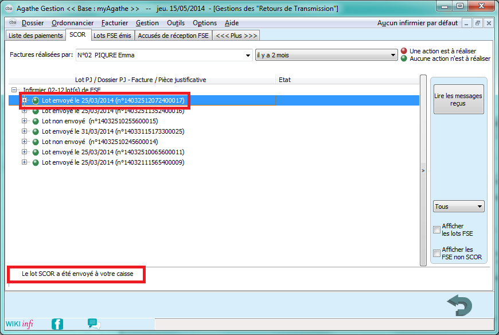
Task: Click the ">" arrow on the list splitter
Action: click(x=423, y=170)
